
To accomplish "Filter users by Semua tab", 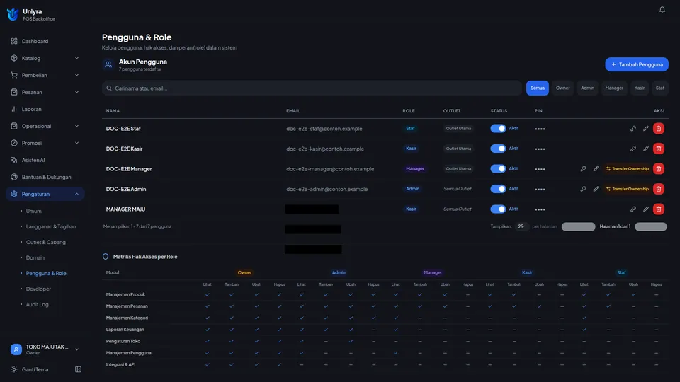I will (x=538, y=88).
